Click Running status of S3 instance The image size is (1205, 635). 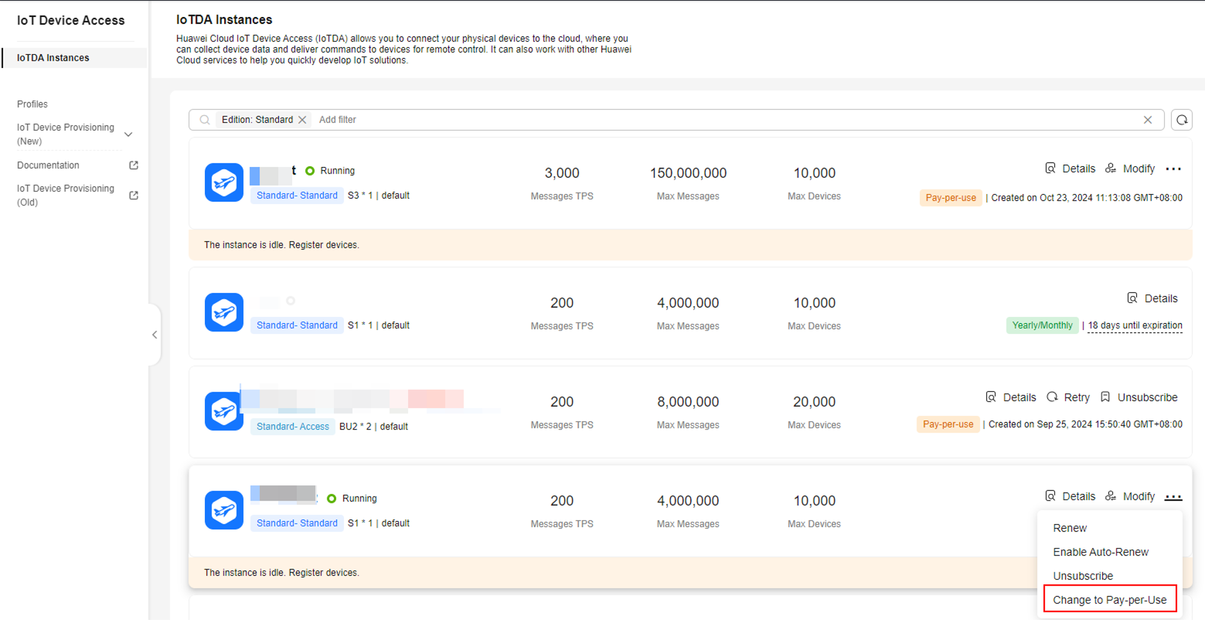click(x=330, y=170)
